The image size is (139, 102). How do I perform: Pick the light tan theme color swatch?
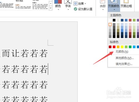(118, 20)
